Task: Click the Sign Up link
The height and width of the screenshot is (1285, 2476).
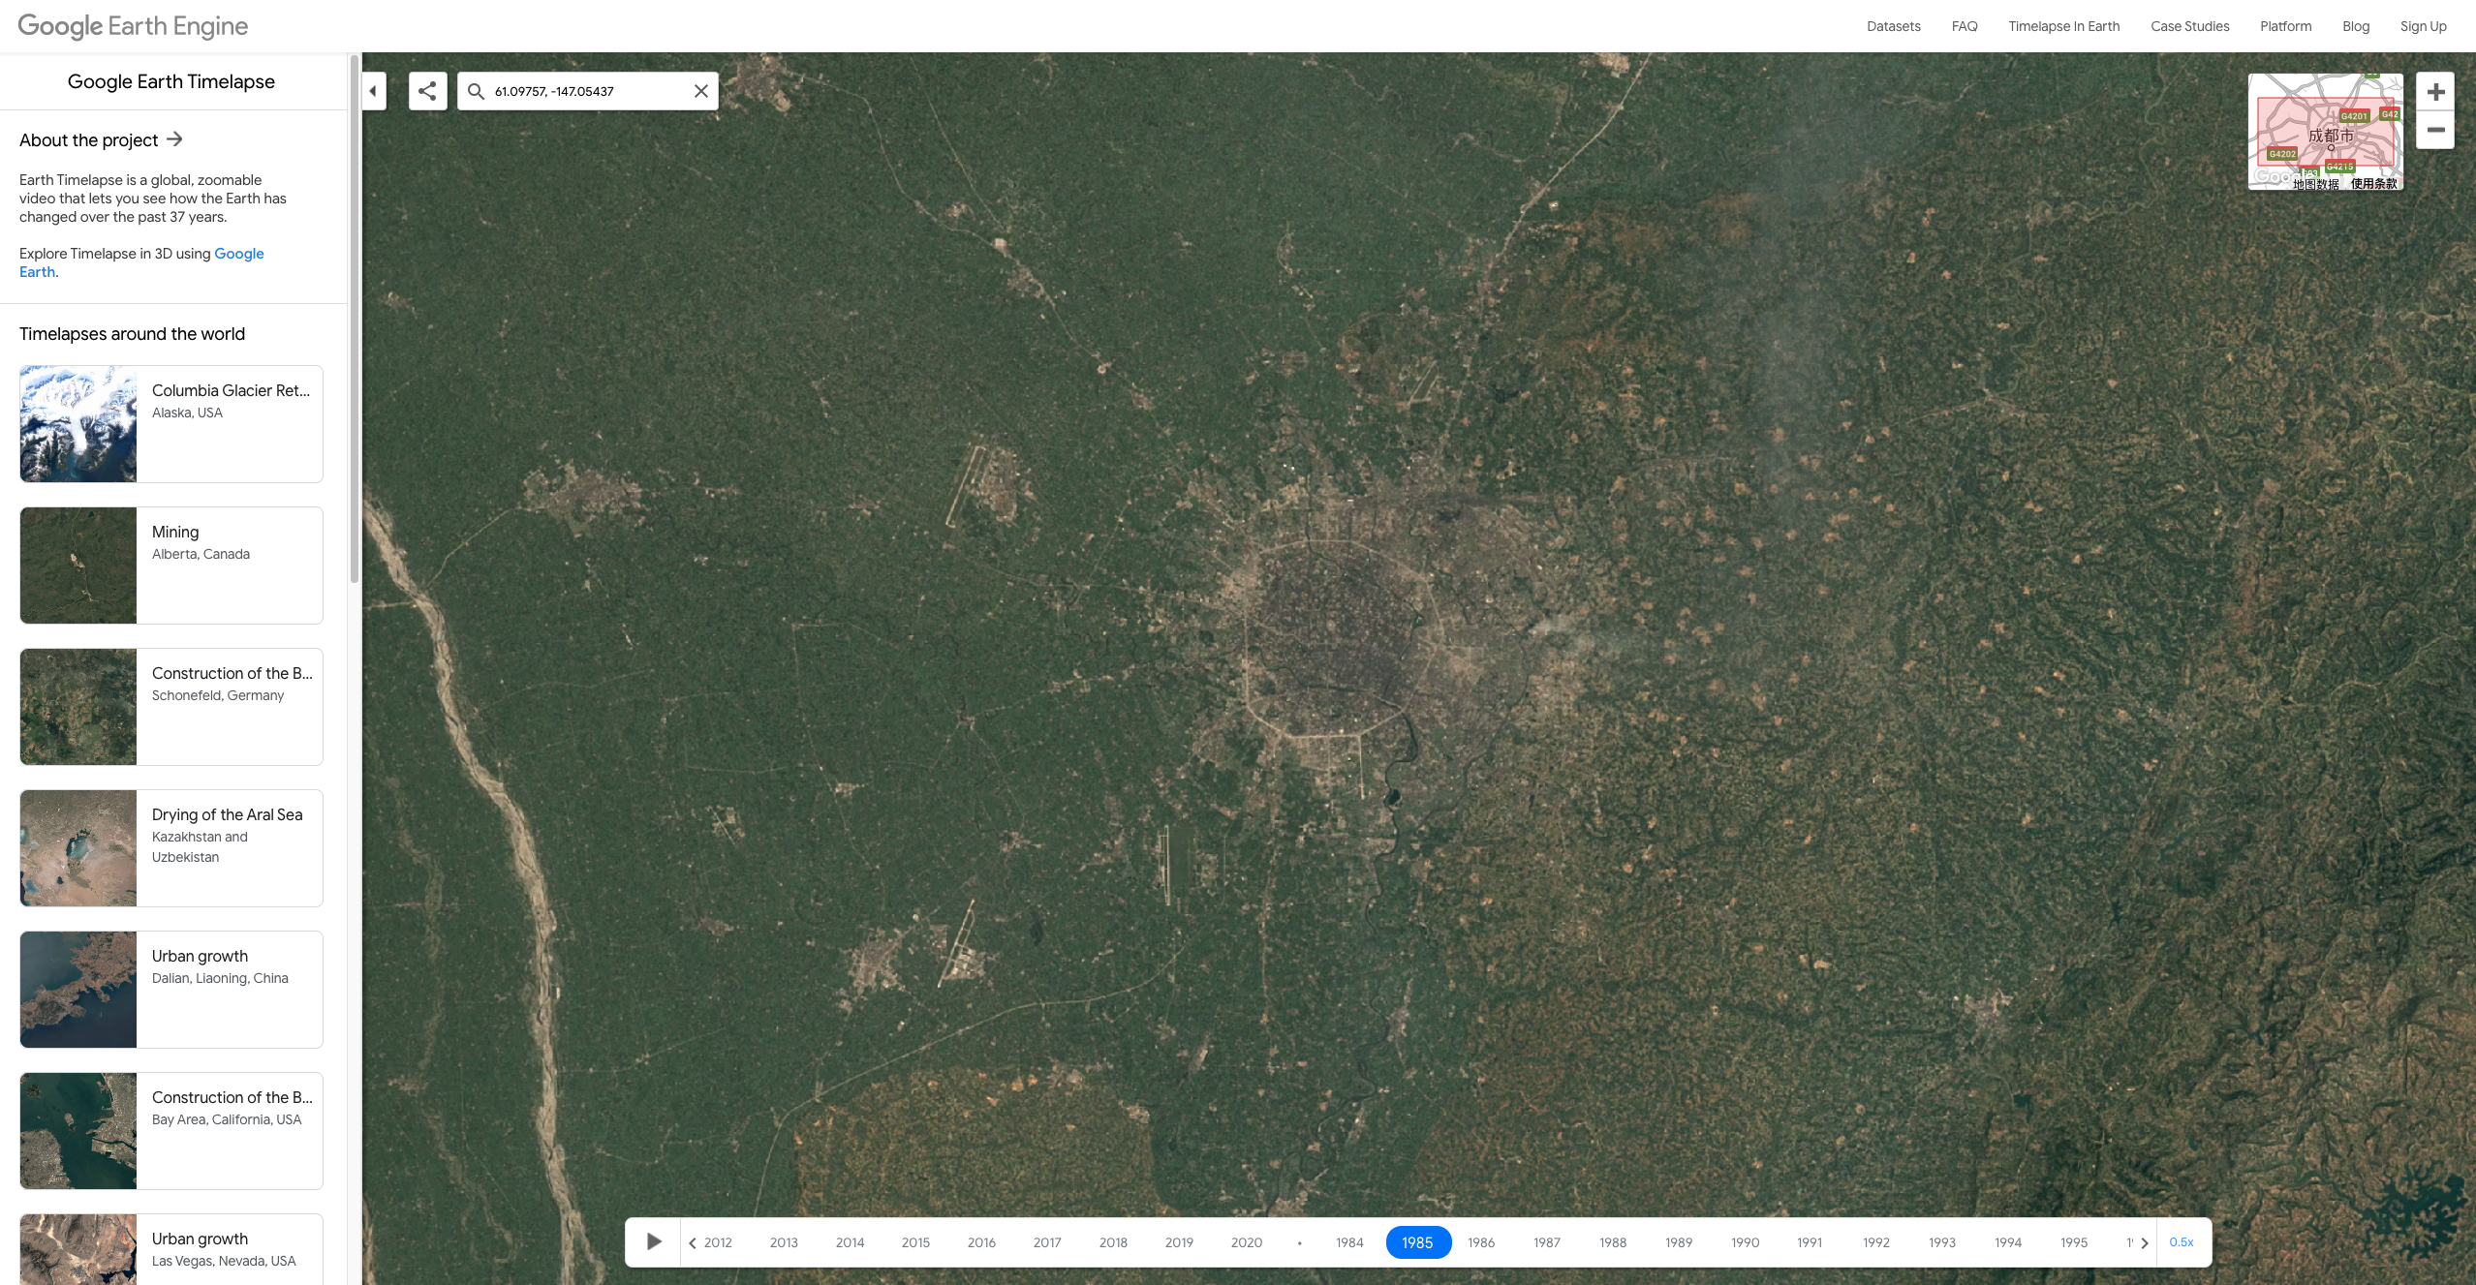Action: 2423,26
